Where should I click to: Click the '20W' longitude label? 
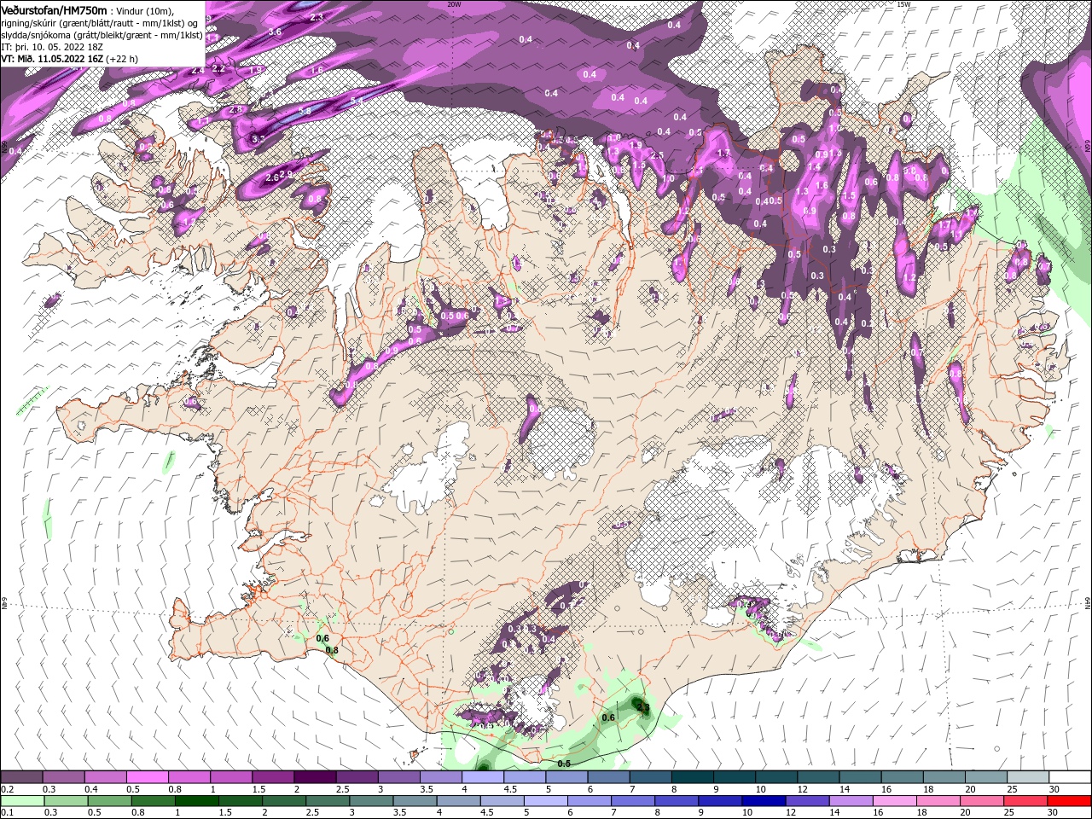(x=454, y=4)
